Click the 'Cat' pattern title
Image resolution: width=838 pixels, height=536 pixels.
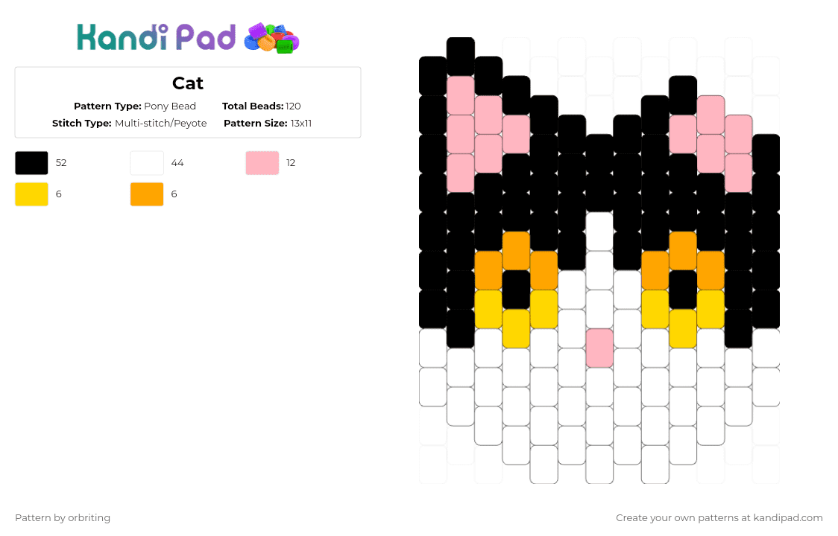click(x=188, y=83)
